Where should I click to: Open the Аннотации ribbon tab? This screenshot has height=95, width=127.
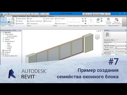pyautogui.click(x=22, y=16)
